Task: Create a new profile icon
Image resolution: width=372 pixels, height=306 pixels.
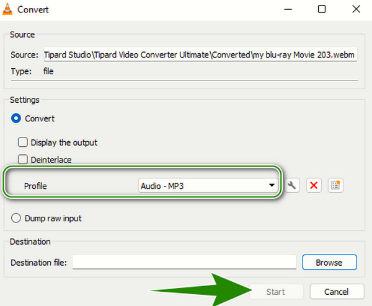Action: pos(335,185)
